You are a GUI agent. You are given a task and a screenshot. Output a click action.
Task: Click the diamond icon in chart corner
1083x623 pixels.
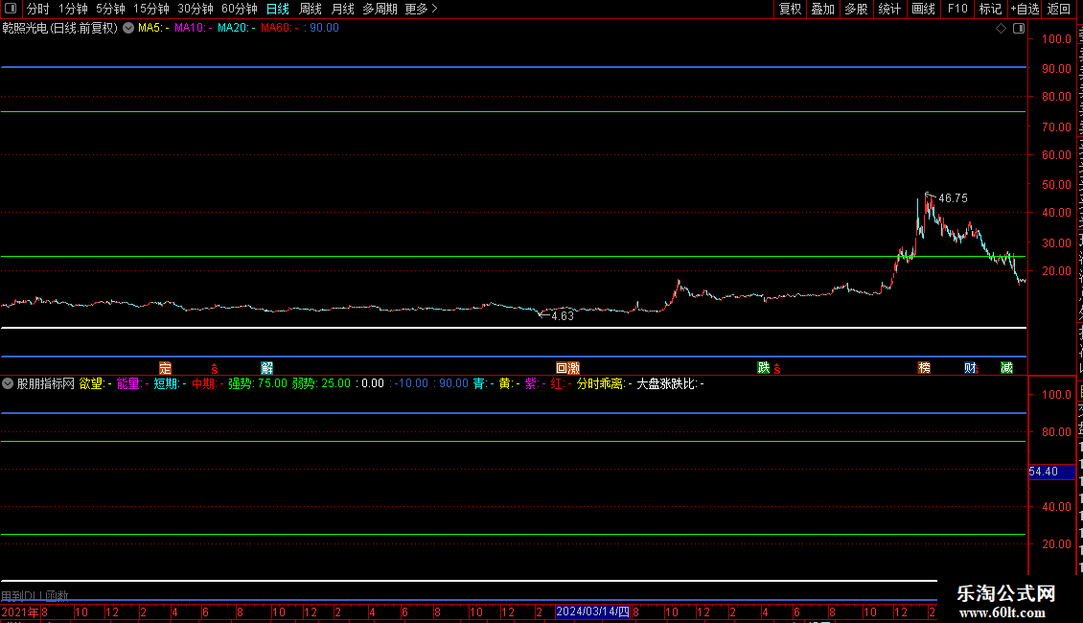click(1001, 29)
